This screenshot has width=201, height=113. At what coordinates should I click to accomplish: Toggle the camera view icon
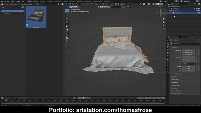tap(164, 25)
